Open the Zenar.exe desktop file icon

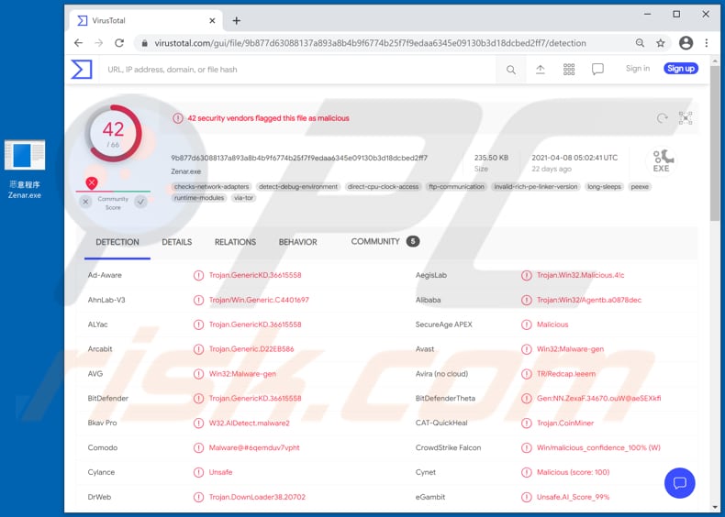25,170
